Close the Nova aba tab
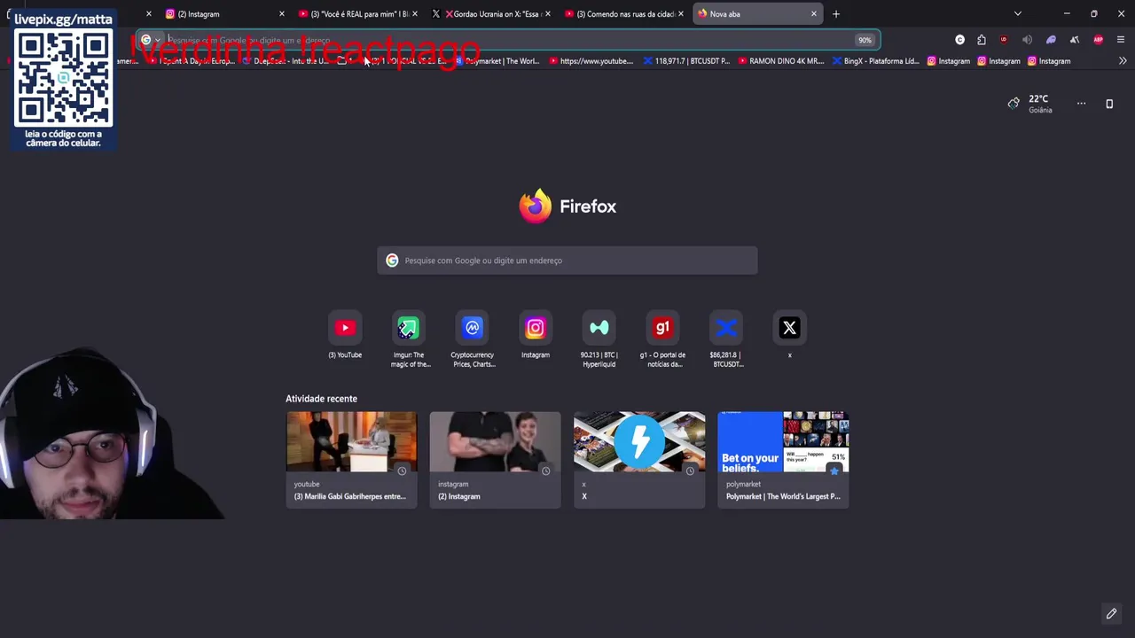 click(x=814, y=14)
